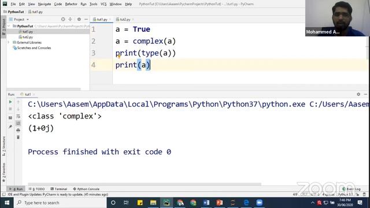The image size is (370, 208).
Task: Open the Terminal tool window tab
Action: (x=59, y=189)
